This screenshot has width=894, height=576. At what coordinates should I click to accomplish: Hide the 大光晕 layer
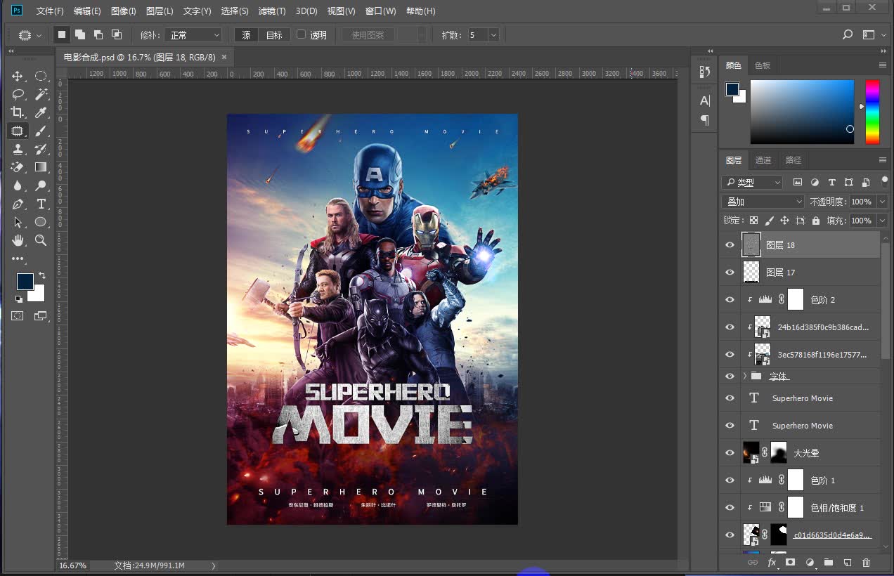pos(730,453)
